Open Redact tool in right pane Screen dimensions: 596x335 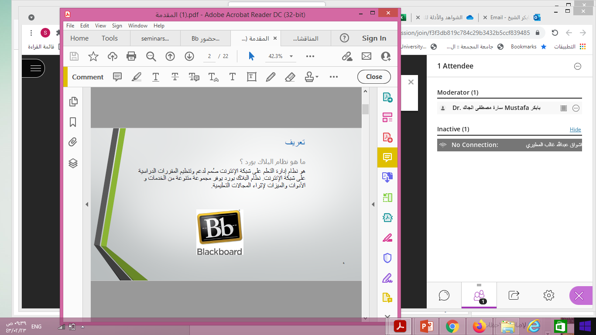pyautogui.click(x=387, y=238)
